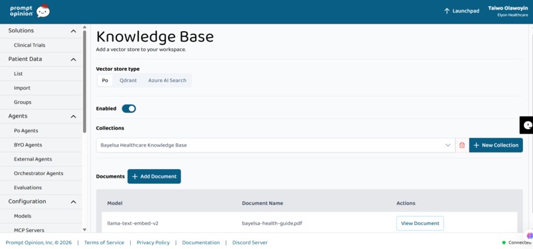Viewport: 533px width, 249px height.
Task: Click bayelsa-health-guide.pdf document name
Action: [272, 223]
